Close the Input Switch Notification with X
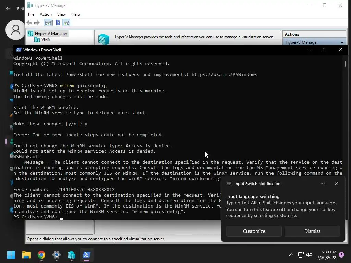The width and height of the screenshot is (351, 263). 336,184
